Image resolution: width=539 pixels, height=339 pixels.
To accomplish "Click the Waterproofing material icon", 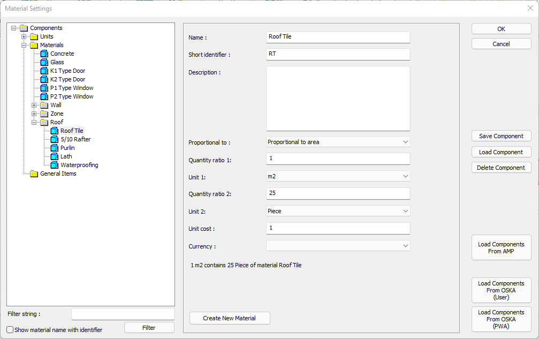I will (54, 165).
